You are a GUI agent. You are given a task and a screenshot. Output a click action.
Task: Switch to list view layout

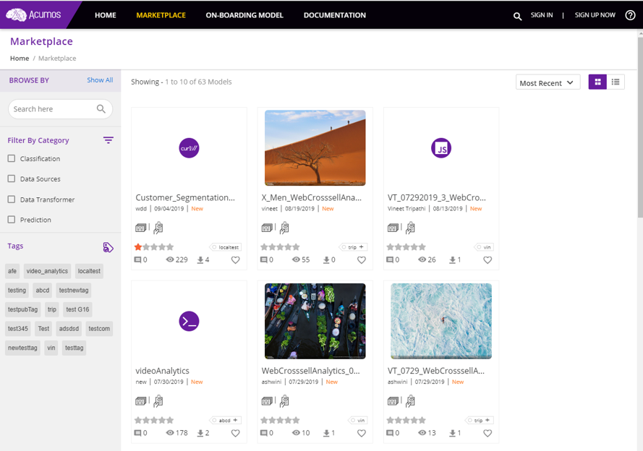coord(616,82)
